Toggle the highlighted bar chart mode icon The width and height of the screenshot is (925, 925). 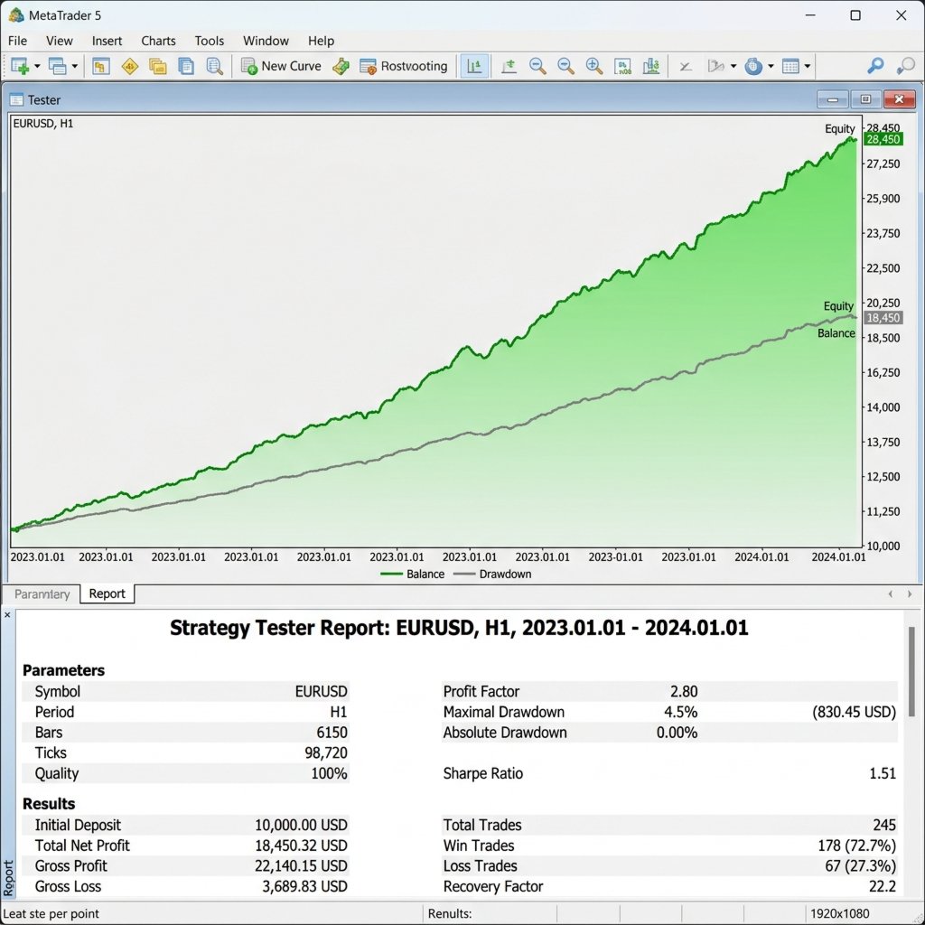(474, 66)
